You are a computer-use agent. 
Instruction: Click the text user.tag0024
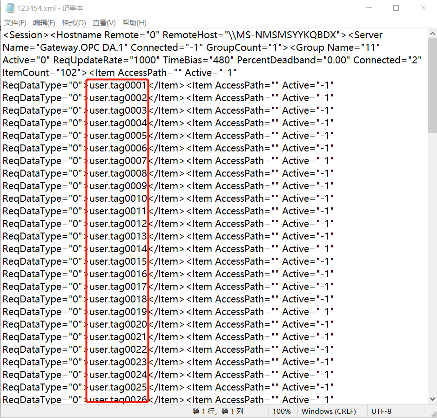pos(118,375)
